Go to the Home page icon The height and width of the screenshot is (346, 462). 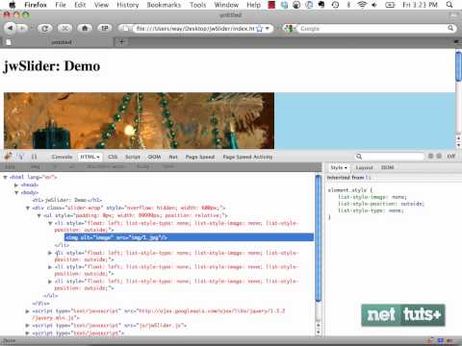pos(85,28)
